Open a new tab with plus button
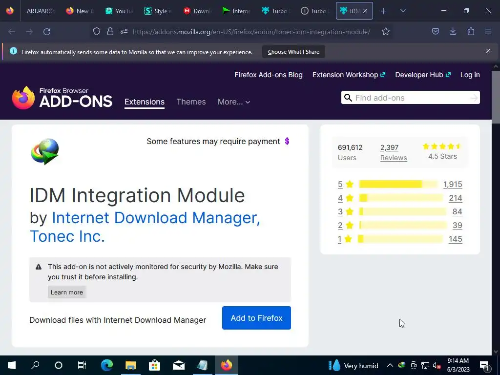Viewport: 500px width, 375px height. (x=384, y=11)
